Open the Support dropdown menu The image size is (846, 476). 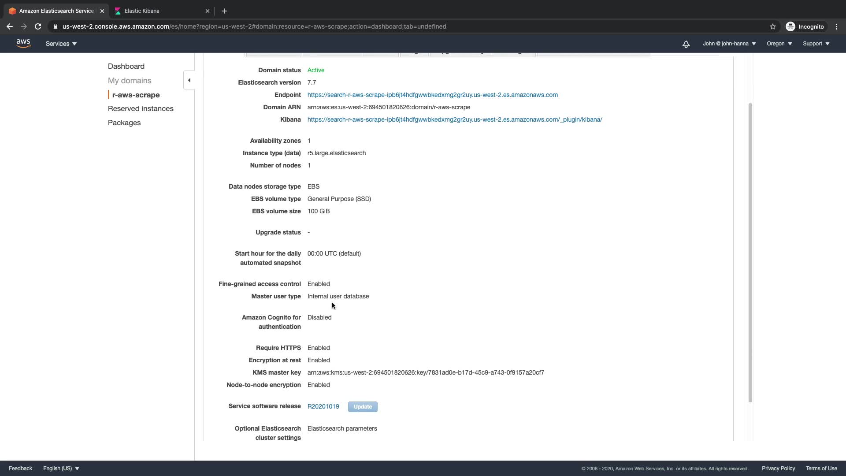pos(816,44)
